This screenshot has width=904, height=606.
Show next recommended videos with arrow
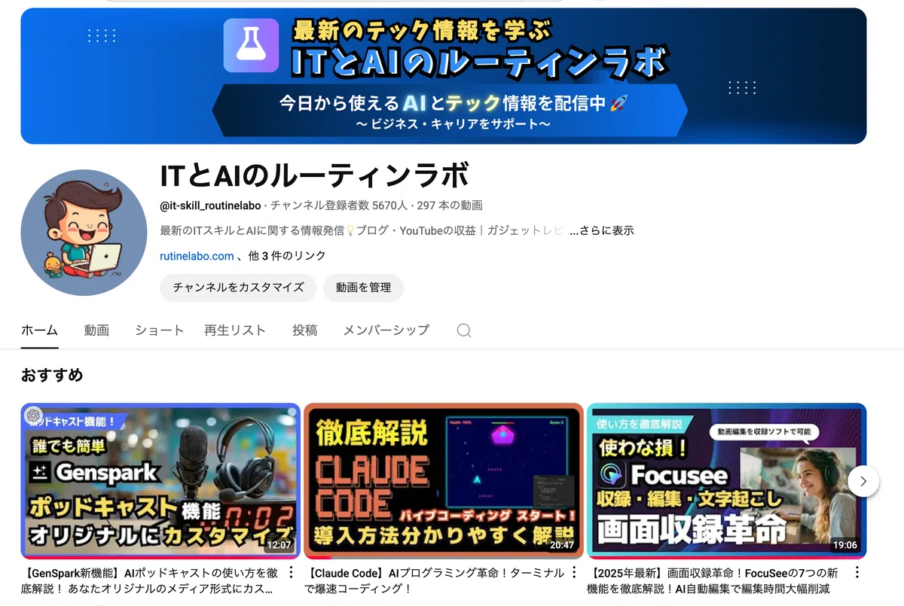pyautogui.click(x=863, y=481)
